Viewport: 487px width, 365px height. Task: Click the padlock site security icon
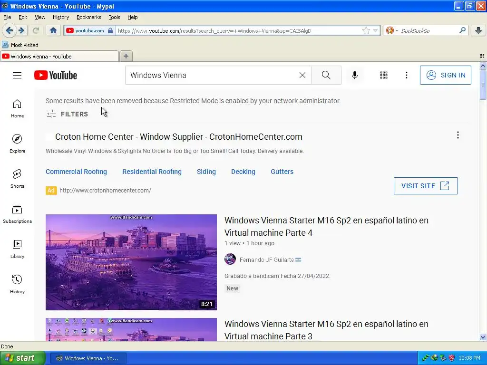[110, 30]
